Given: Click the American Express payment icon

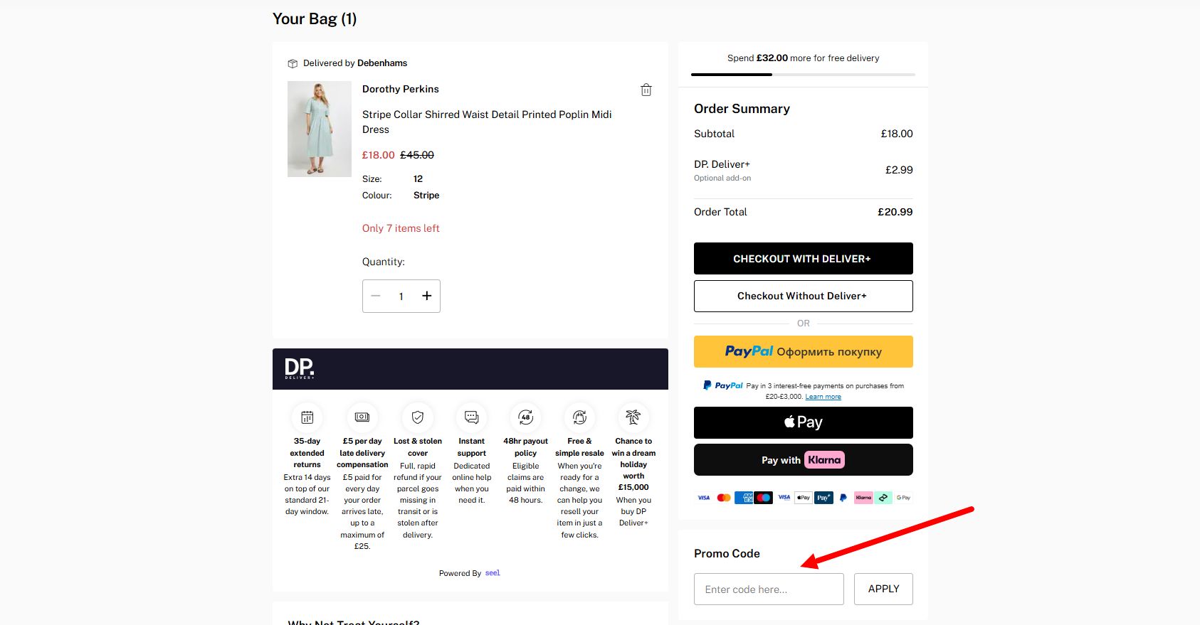Looking at the screenshot, I should click(744, 498).
